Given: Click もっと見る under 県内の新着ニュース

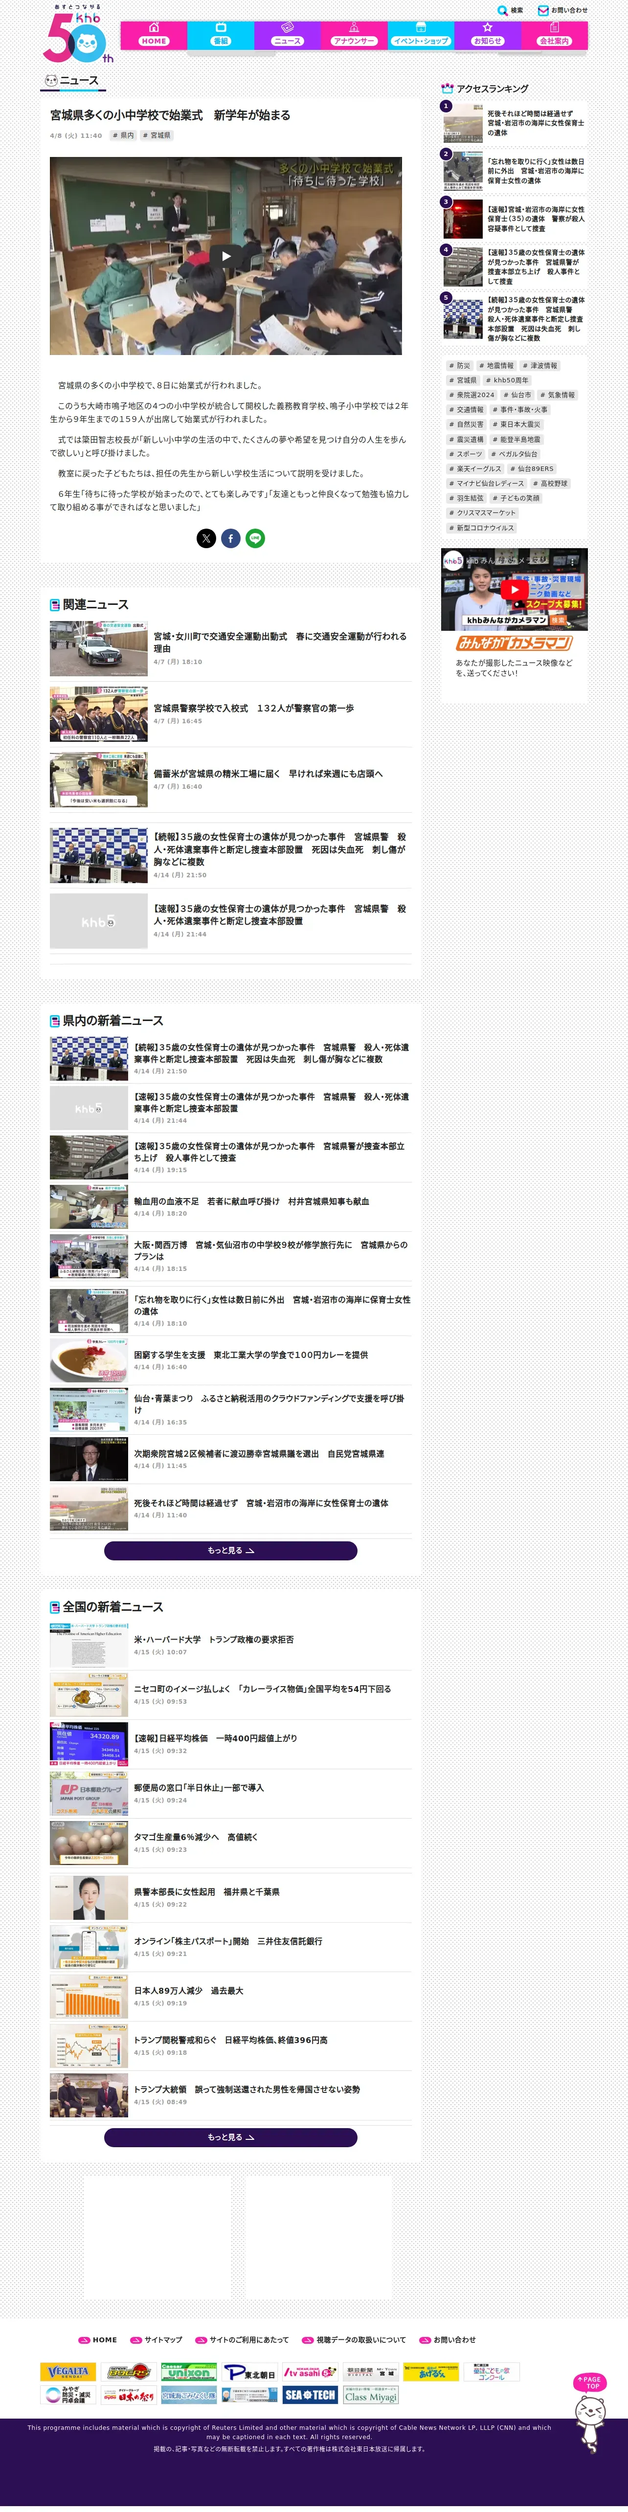Looking at the screenshot, I should pyautogui.click(x=230, y=1551).
